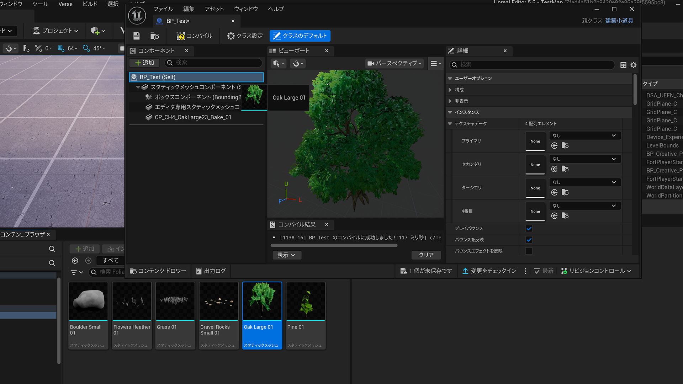Click 1 個が未保存です status

426,271
